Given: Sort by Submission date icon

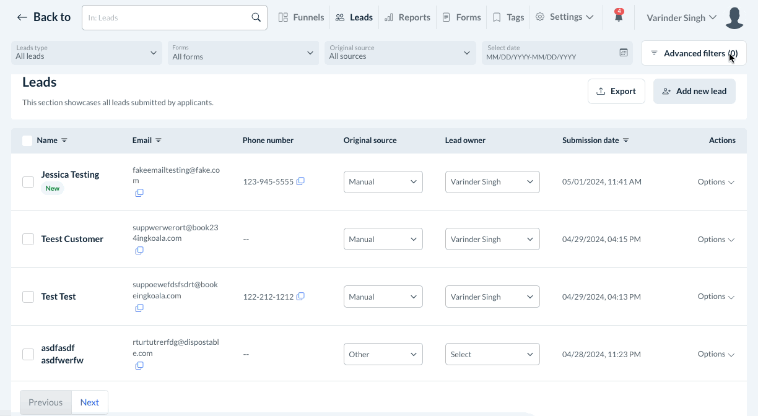Looking at the screenshot, I should [x=625, y=141].
